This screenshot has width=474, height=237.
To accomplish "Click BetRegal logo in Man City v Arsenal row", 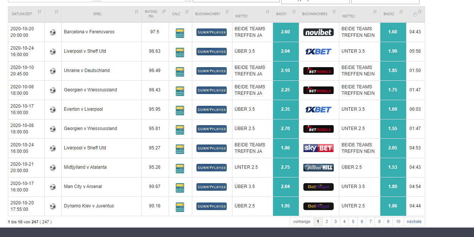I will click(x=319, y=187).
